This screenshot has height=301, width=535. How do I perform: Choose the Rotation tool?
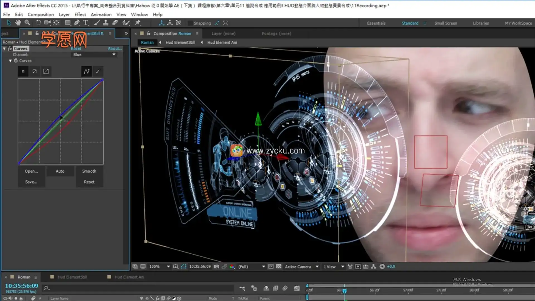tap(38, 23)
